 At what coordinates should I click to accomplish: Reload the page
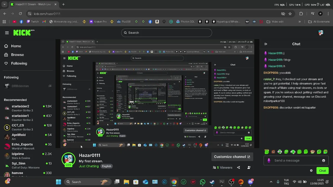[21, 14]
